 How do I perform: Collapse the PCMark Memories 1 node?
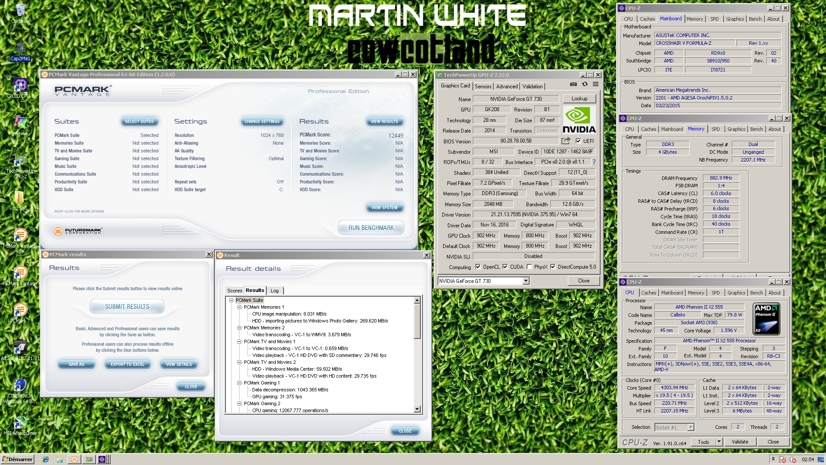(x=239, y=307)
